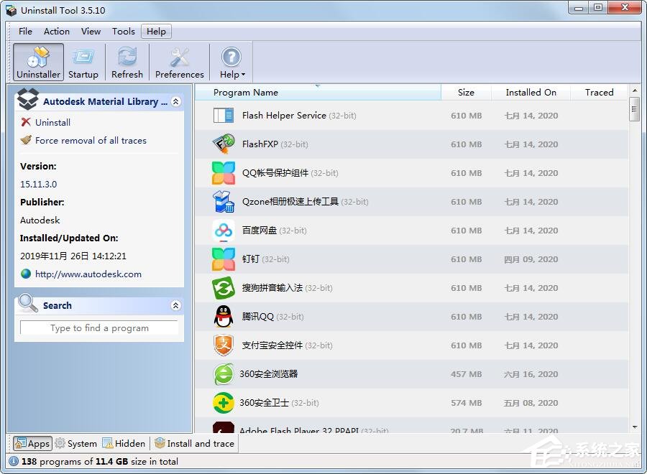Image resolution: width=647 pixels, height=474 pixels.
Task: Click the 360安全卫士 program icon
Action: 223,403
